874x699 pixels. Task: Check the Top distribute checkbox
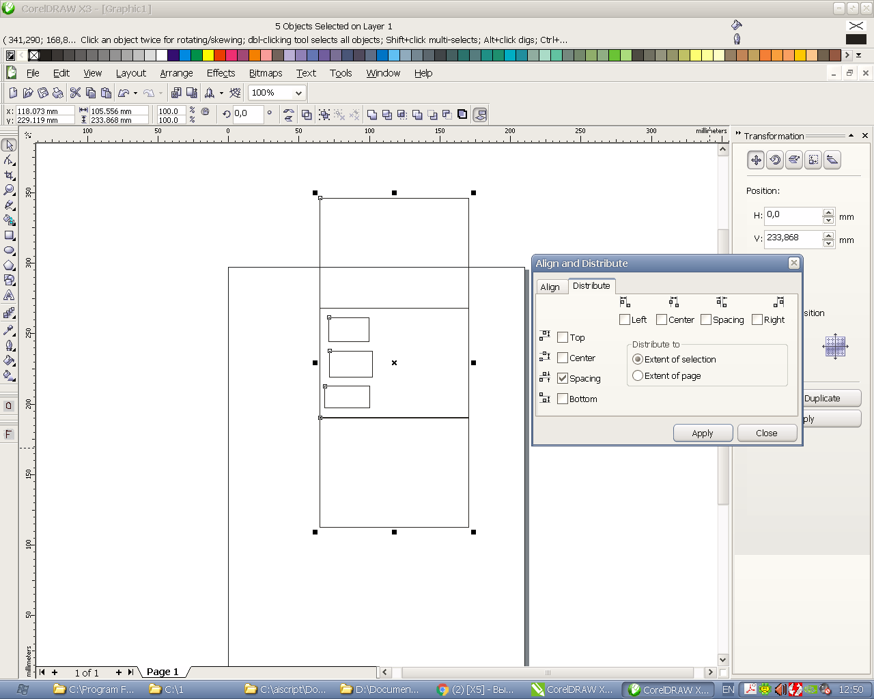click(563, 337)
